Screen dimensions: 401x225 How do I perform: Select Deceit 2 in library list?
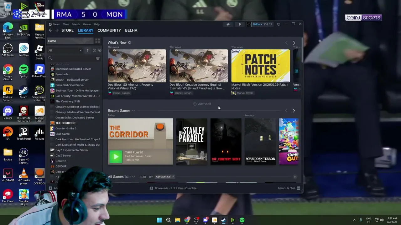tap(61, 161)
